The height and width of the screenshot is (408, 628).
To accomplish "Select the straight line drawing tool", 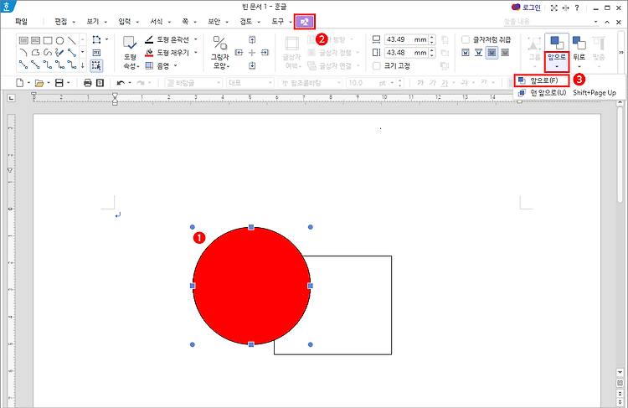I will [72, 40].
